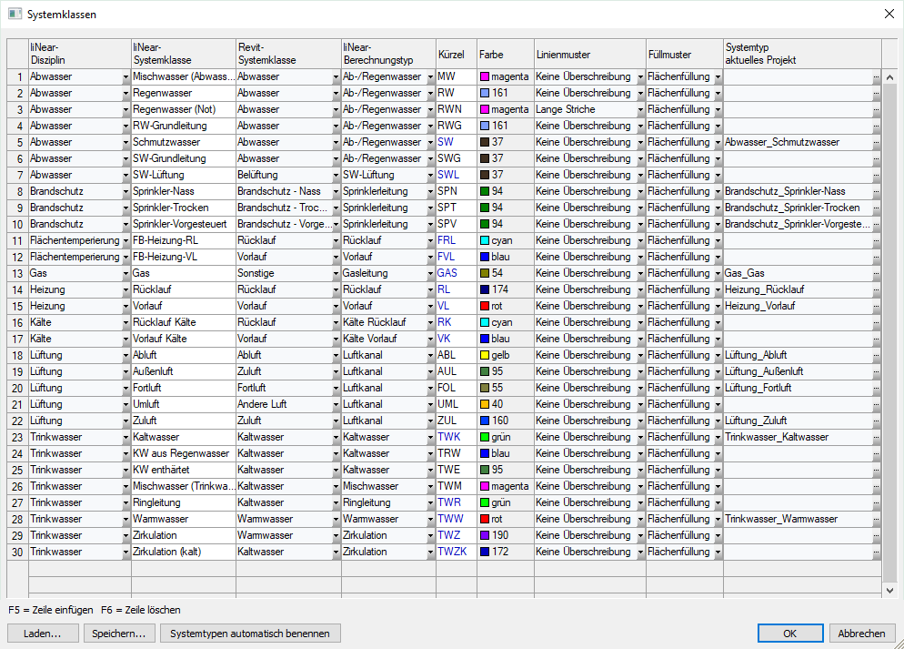Click scrollbar up arrow of the table

[889, 76]
